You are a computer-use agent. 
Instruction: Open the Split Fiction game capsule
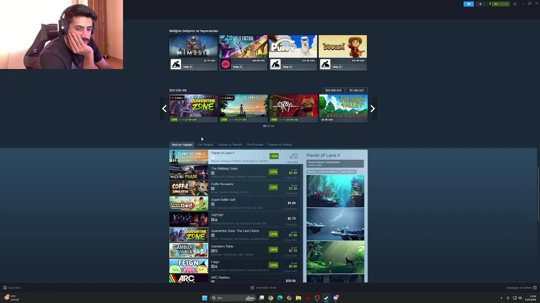(243, 46)
